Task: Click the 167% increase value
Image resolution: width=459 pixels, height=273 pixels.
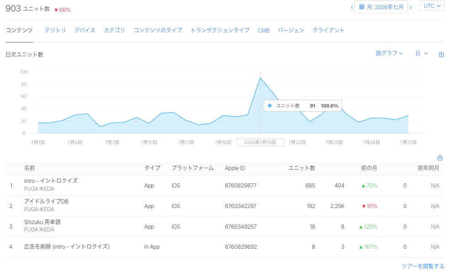Action: 368,247
